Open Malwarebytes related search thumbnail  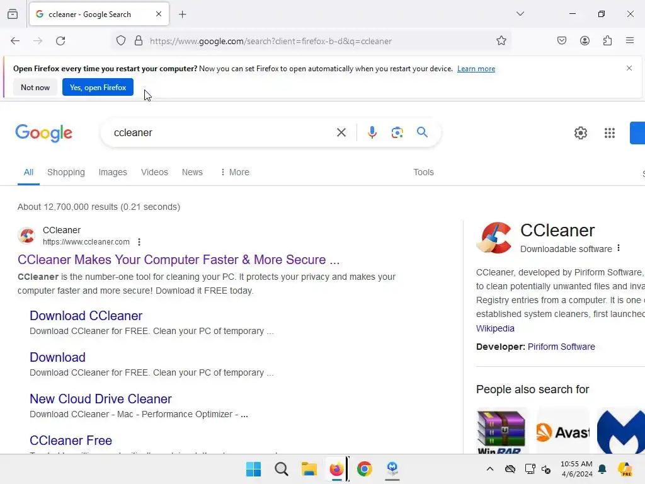[620, 430]
